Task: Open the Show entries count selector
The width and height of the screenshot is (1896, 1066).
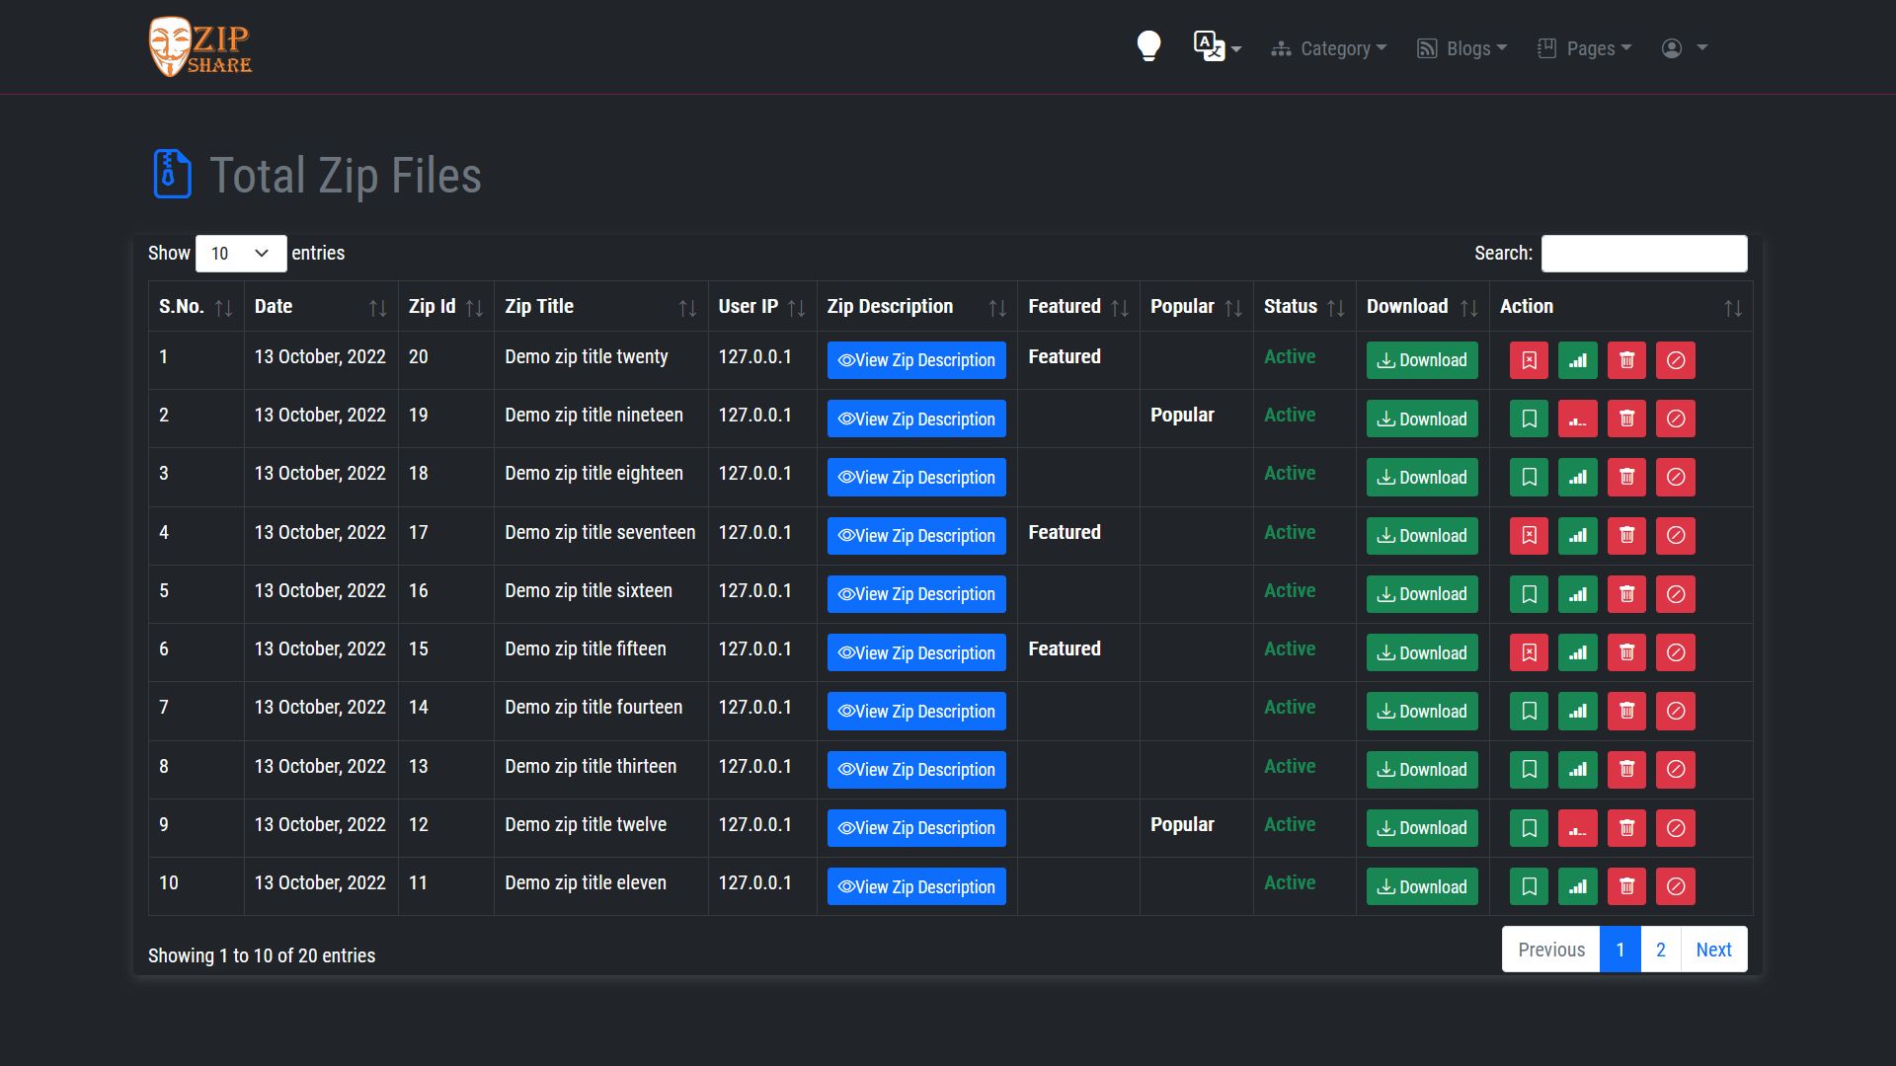Action: (x=240, y=253)
